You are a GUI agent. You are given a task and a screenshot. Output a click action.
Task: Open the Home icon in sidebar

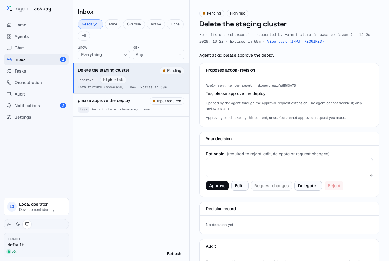click(x=9, y=25)
